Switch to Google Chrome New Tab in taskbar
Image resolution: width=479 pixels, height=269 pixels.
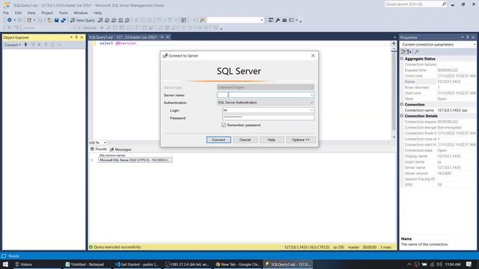coord(237,265)
